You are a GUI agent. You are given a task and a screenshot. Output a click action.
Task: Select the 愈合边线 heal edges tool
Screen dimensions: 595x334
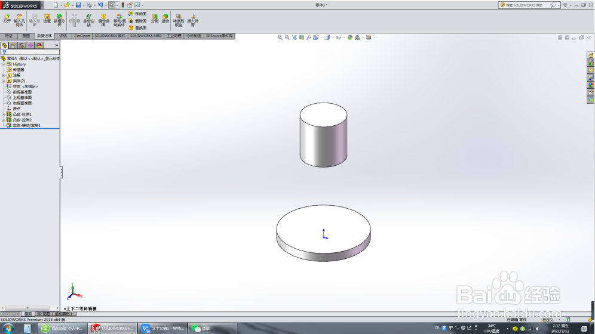click(88, 20)
